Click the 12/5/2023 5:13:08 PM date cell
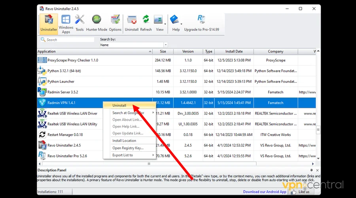This screenshot has width=356, height=198. point(234,60)
